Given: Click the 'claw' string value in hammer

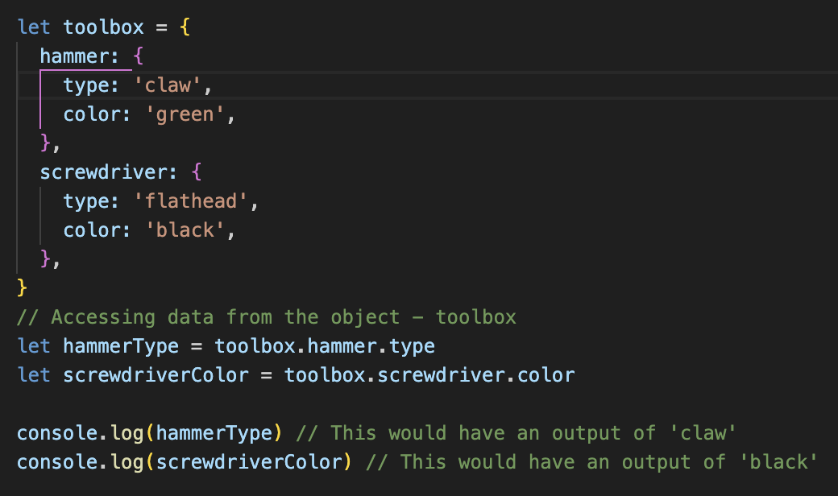Looking at the screenshot, I should [x=168, y=85].
